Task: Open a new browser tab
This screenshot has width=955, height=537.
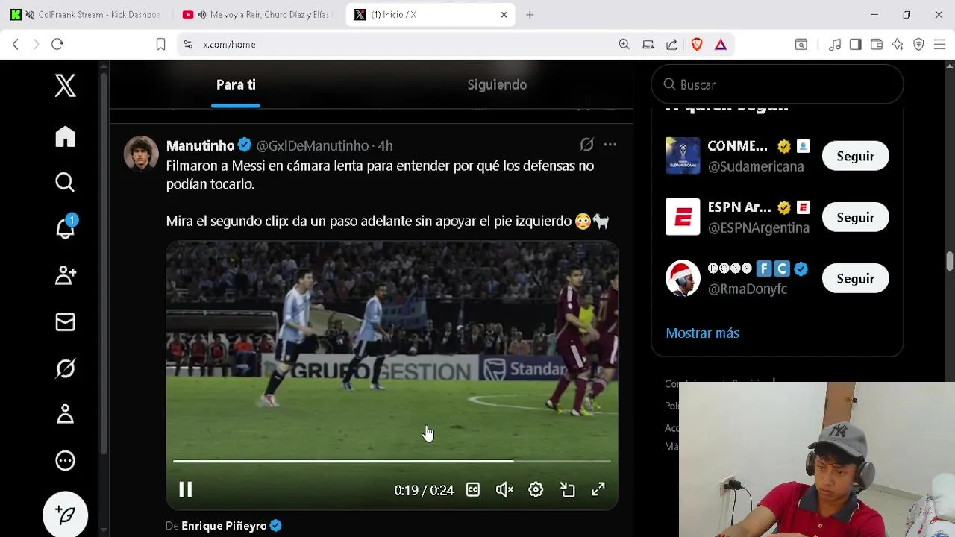Action: [x=530, y=14]
